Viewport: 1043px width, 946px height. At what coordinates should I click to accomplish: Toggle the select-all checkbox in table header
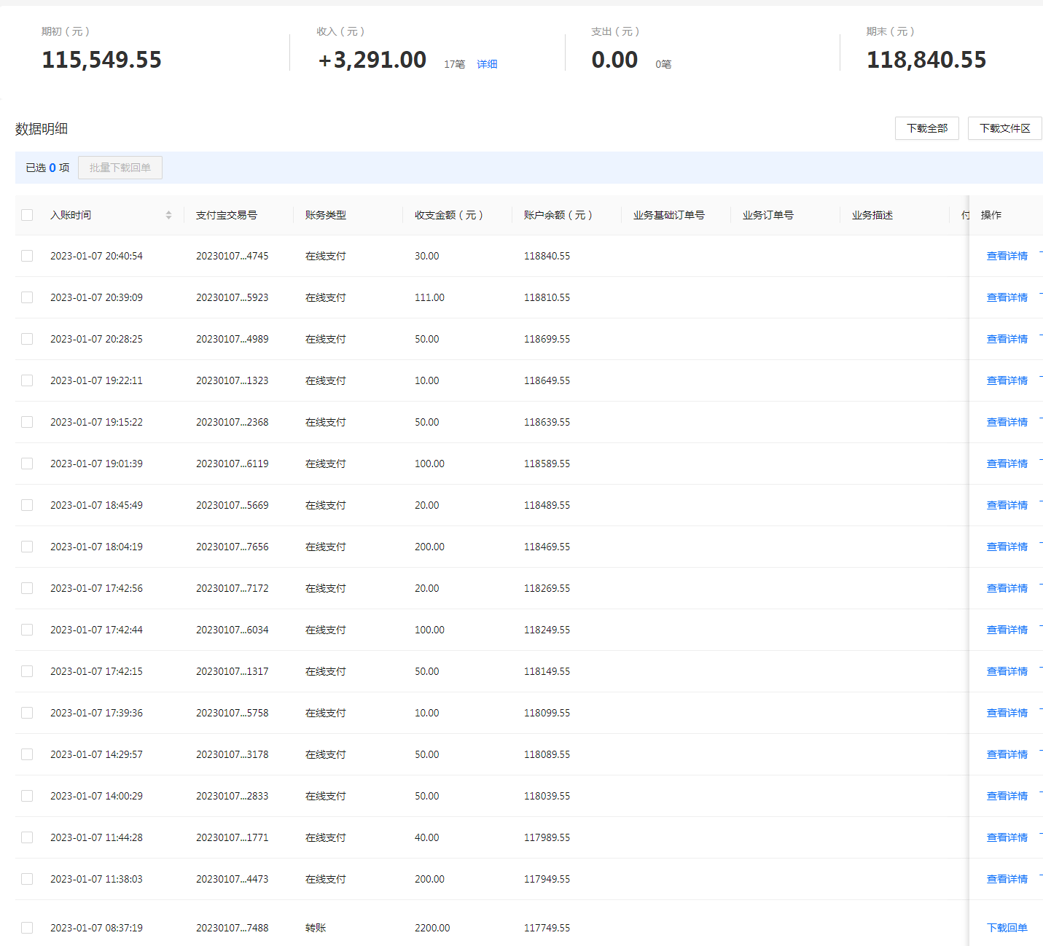click(27, 215)
